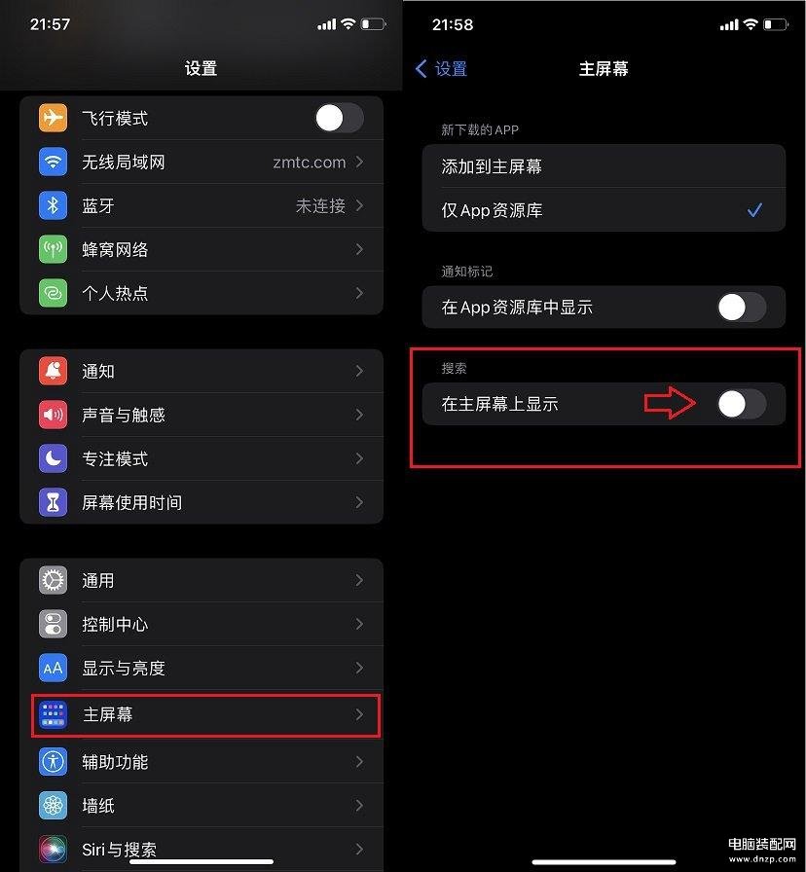Image resolution: width=806 pixels, height=872 pixels.
Task: Turn on 在主屏幕上显示 search switch
Action: [742, 404]
